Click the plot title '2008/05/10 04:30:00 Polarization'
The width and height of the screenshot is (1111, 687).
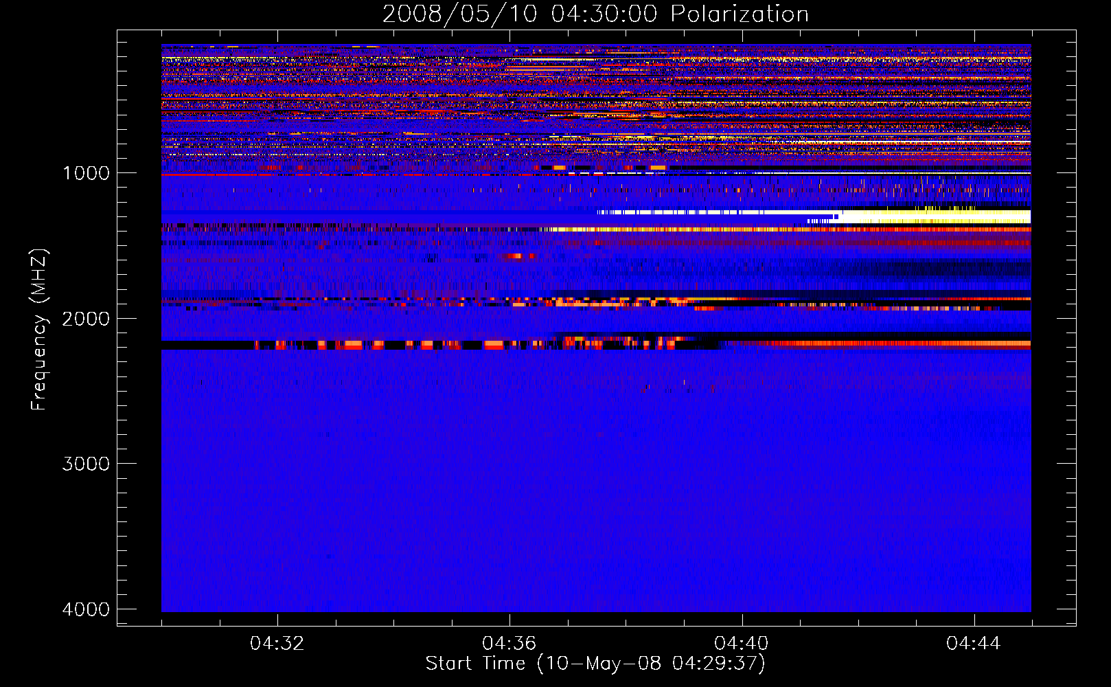coord(595,14)
